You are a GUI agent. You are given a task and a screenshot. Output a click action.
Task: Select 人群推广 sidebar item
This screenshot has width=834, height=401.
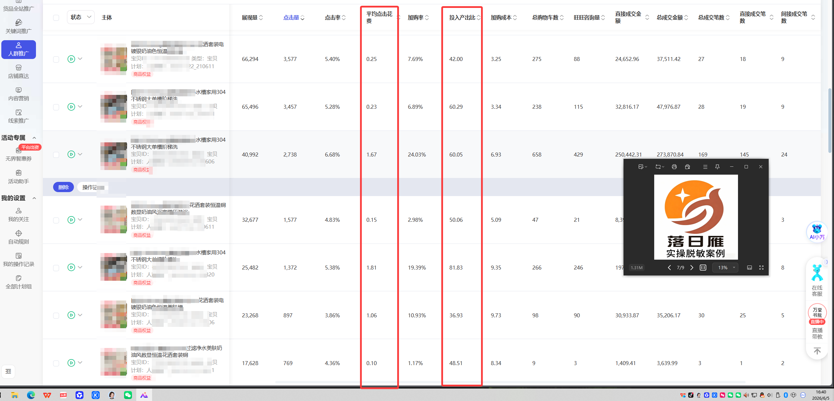pyautogui.click(x=18, y=49)
